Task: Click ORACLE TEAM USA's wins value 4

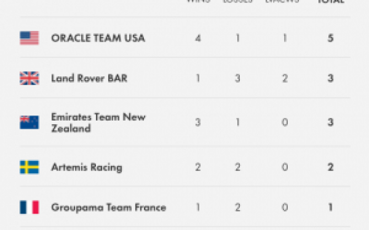Action: pos(198,38)
